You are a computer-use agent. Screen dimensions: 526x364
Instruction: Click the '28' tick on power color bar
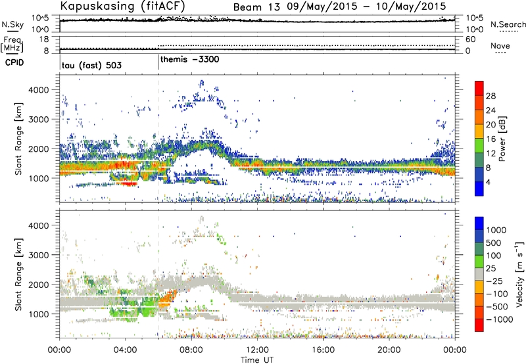490,96
